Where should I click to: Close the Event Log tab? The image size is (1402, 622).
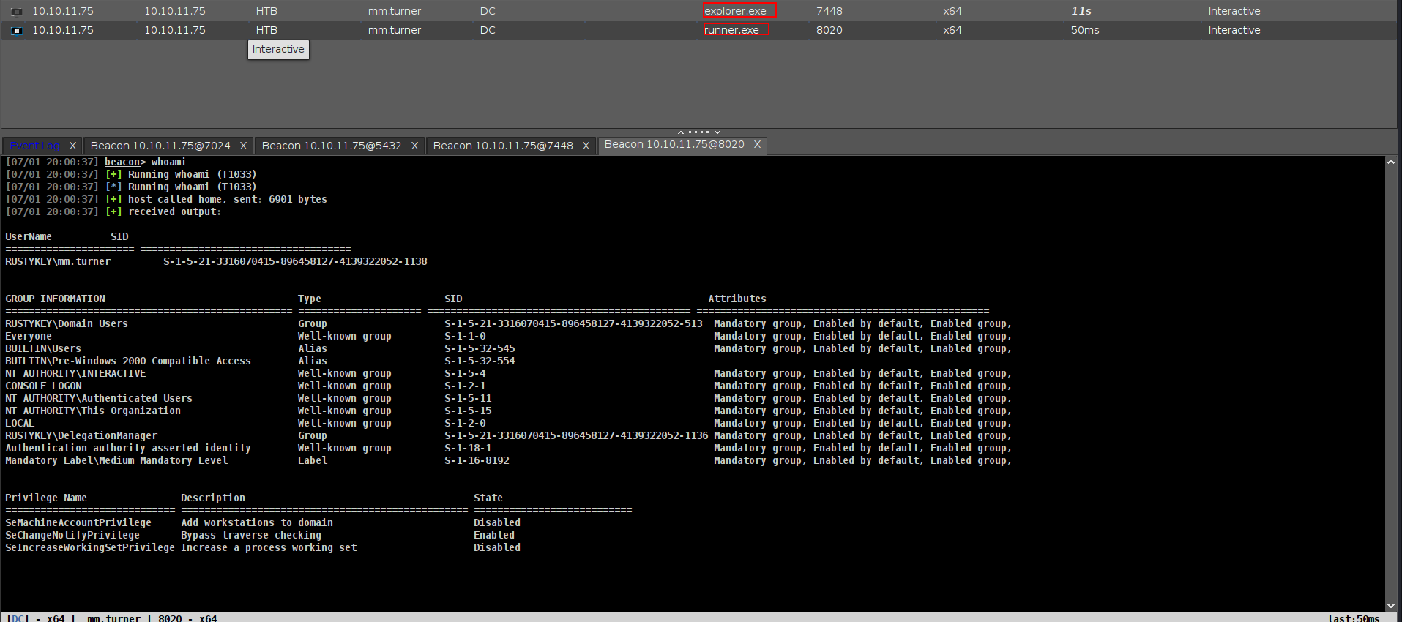(72, 146)
